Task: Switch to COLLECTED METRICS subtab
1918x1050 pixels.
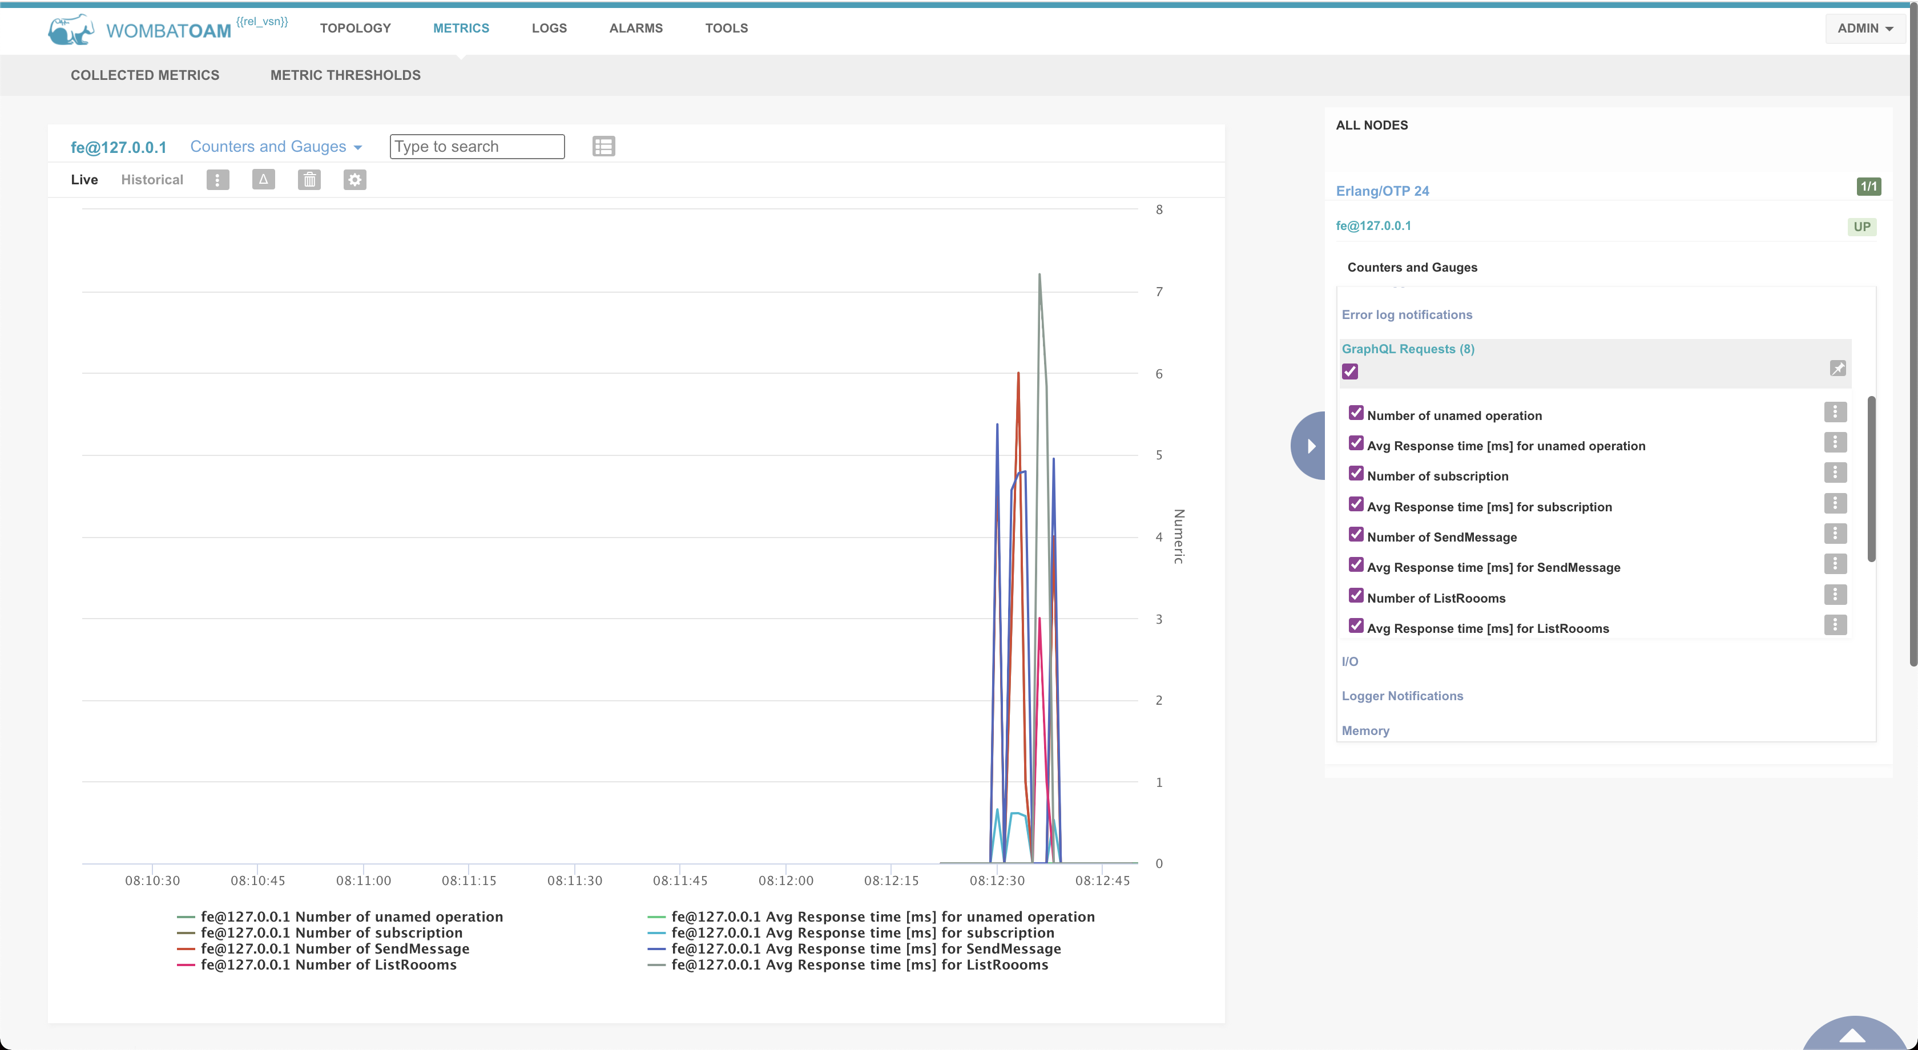Action: (144, 75)
